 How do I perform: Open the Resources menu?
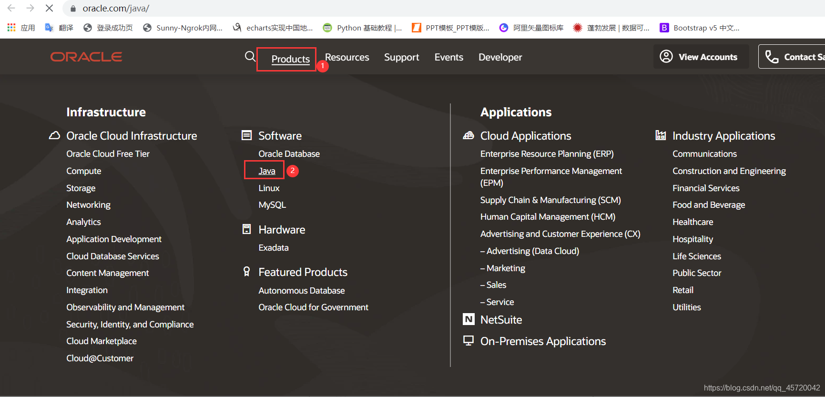347,57
